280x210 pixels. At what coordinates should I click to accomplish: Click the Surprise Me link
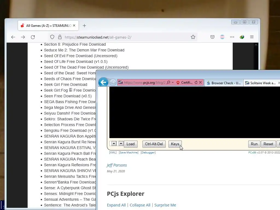point(165,205)
